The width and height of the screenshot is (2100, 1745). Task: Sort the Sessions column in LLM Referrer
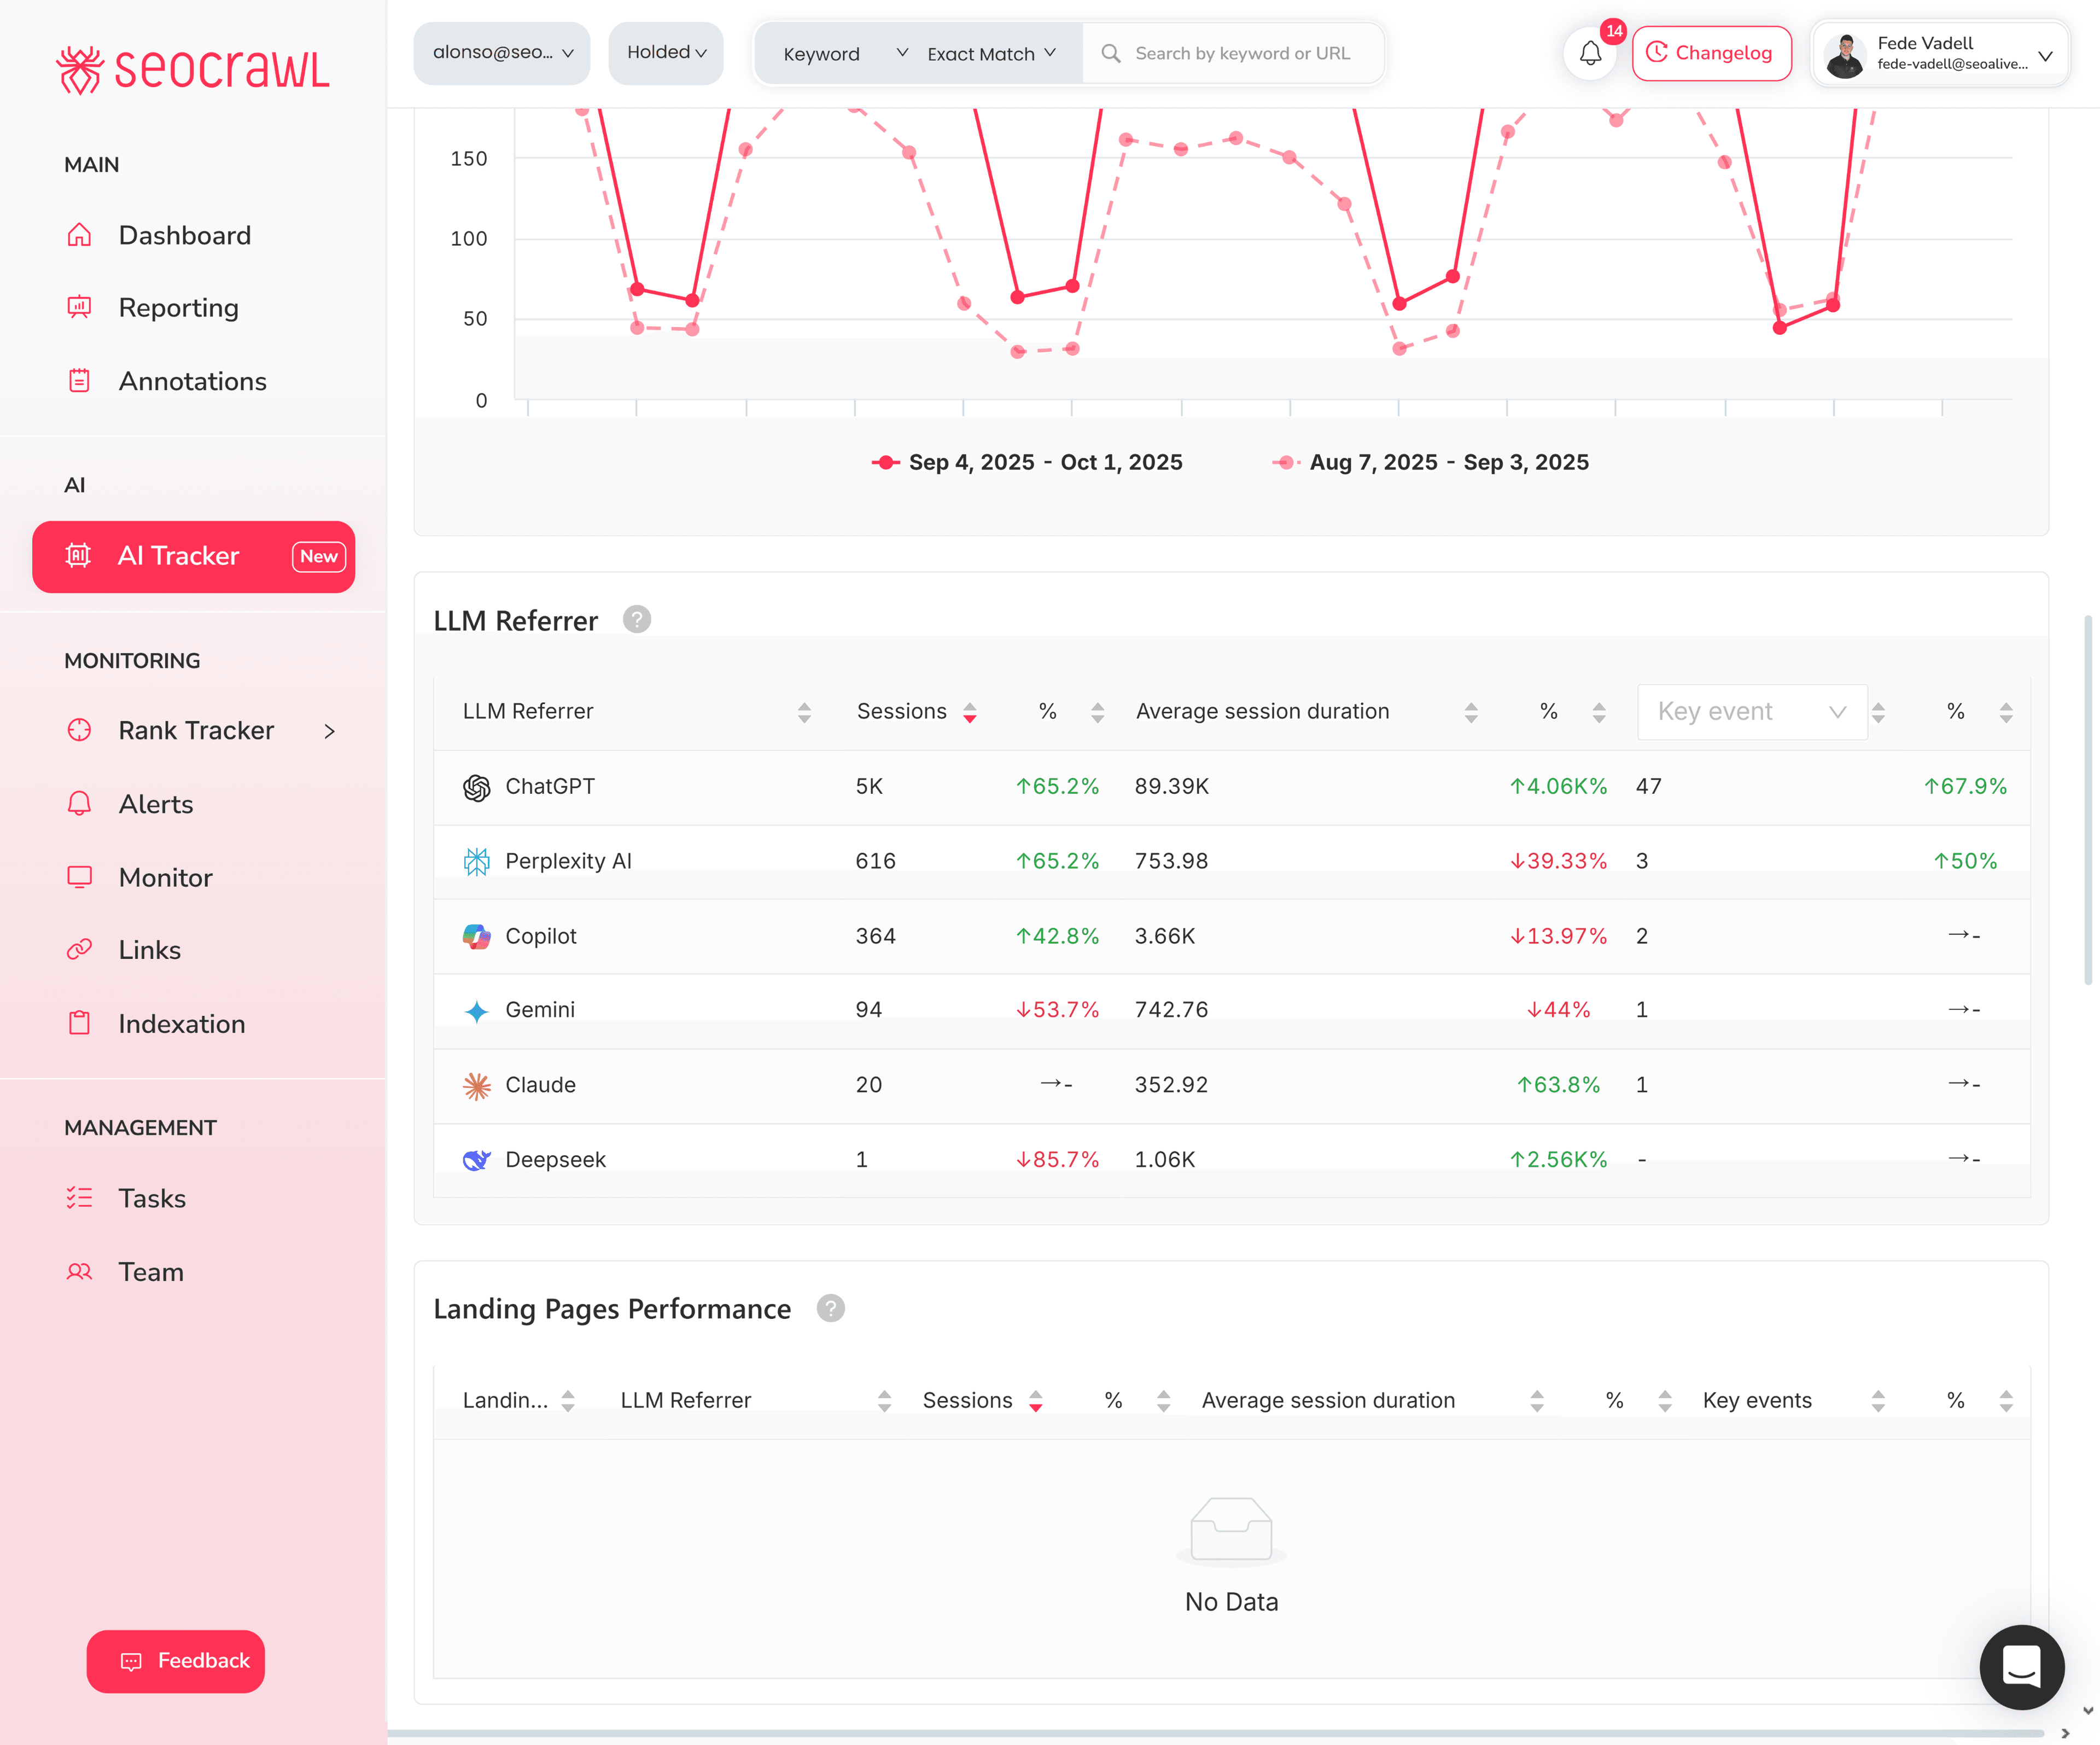(968, 711)
